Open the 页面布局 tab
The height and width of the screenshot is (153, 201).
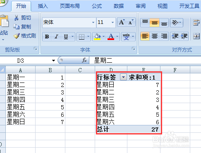click(x=70, y=6)
